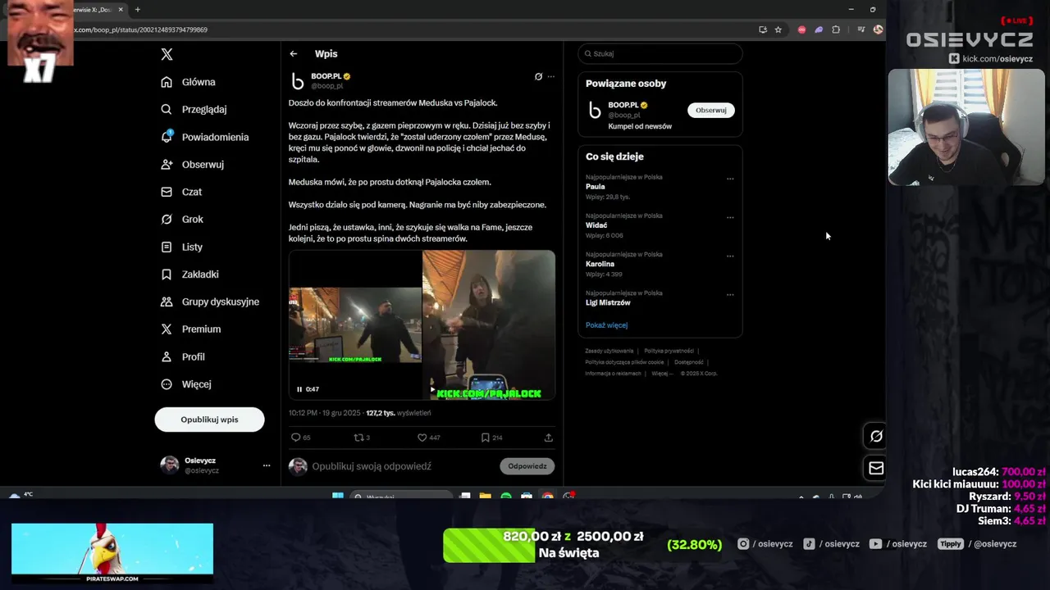Image resolution: width=1050 pixels, height=590 pixels.
Task: Click the Grupy dyskusyjne icon
Action: pyautogui.click(x=167, y=302)
